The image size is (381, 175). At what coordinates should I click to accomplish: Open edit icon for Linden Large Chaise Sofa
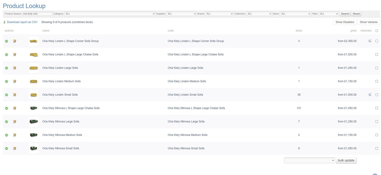coord(15,55)
